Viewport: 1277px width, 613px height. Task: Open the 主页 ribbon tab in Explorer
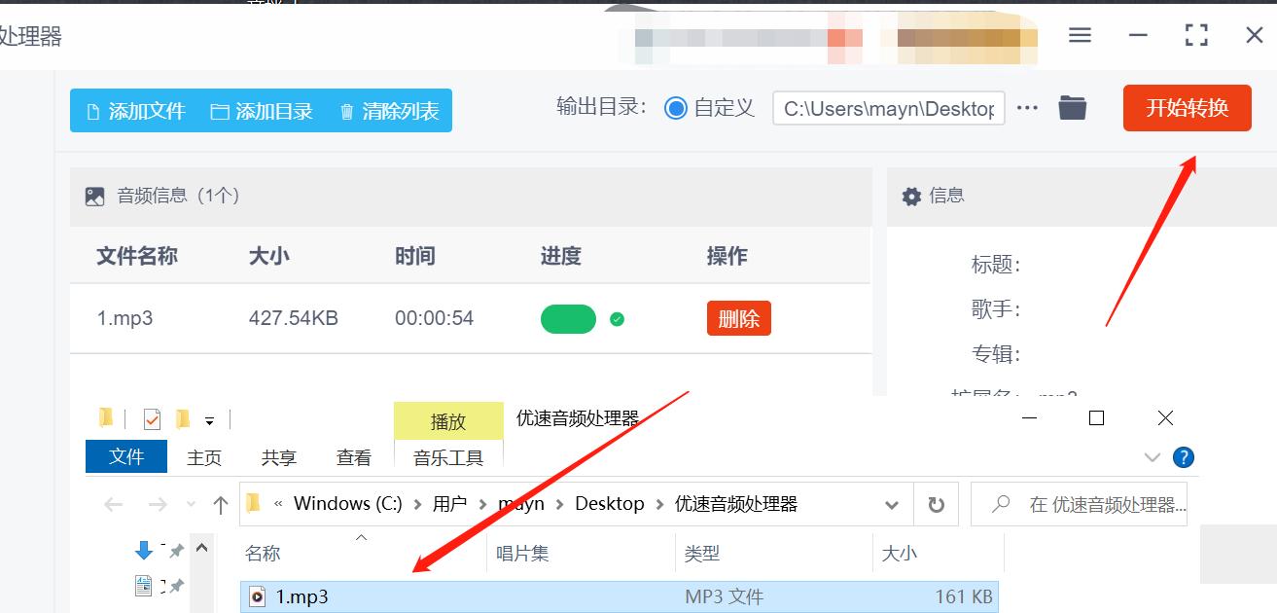click(203, 457)
